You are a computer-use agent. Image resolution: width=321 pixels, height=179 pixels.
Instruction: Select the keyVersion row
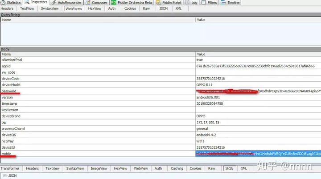pos(161,110)
